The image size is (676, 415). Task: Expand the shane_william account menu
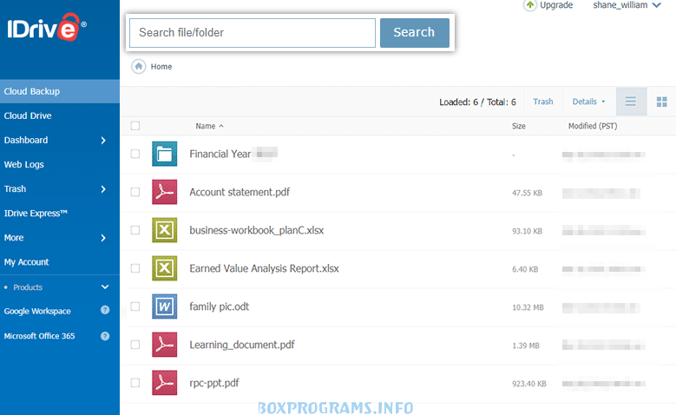click(627, 5)
